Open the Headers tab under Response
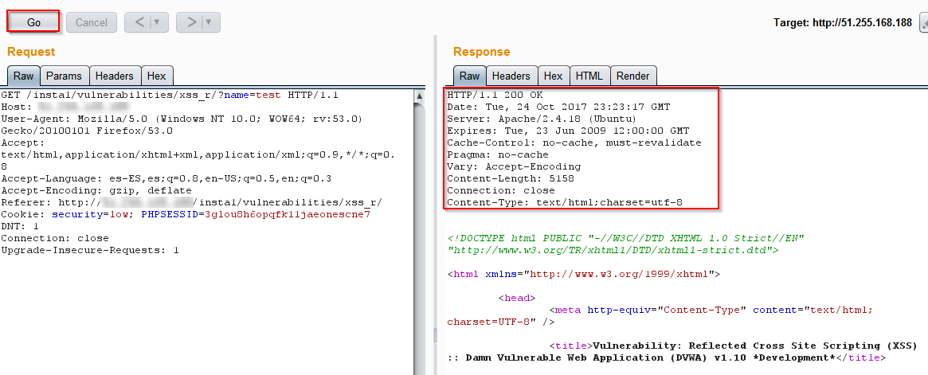The width and height of the screenshot is (928, 375). [511, 76]
